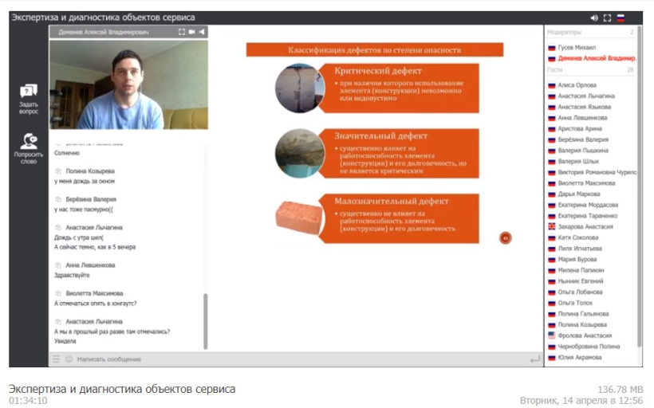Click the 'Значительный дефект' slide heading
This screenshot has width=654, height=408.
pyautogui.click(x=380, y=135)
